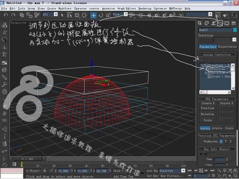Click the Z coordinate input field
The width and height of the screenshot is (239, 179).
[x=102, y=171]
